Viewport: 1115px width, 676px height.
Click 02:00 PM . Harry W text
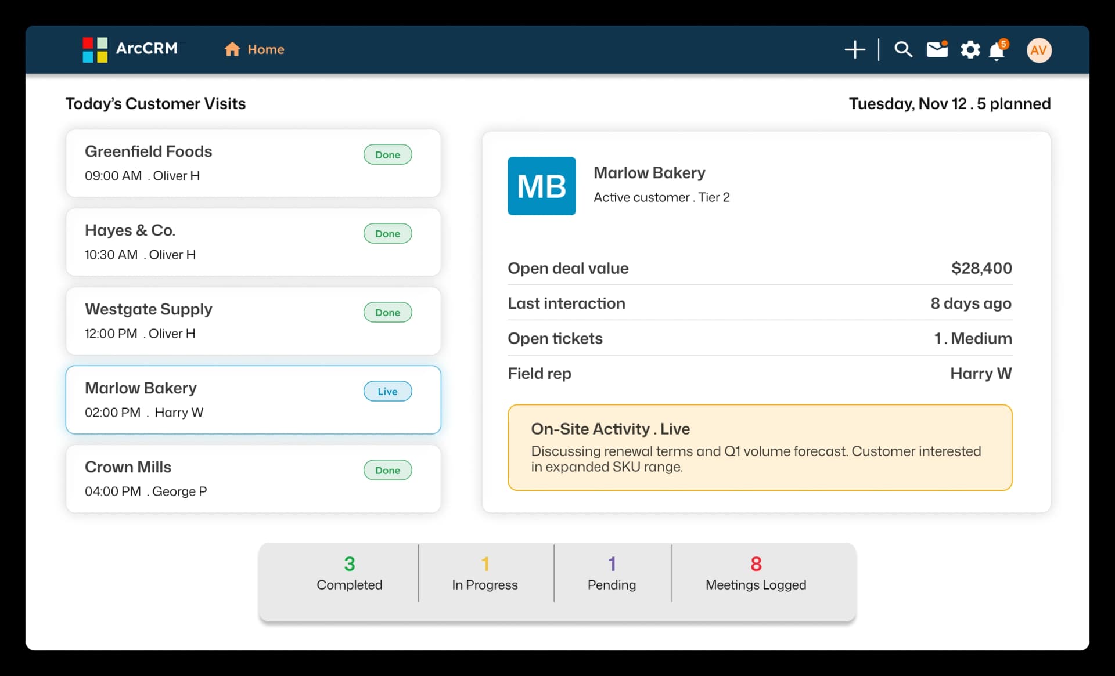144,413
